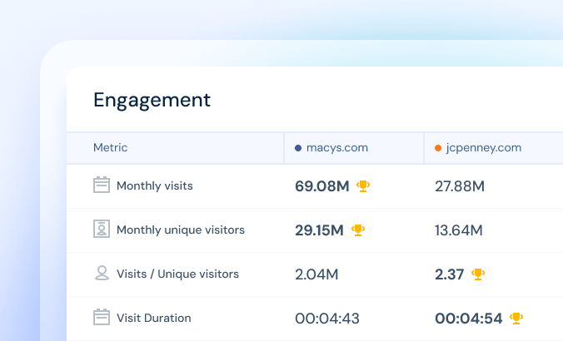
Task: Click the trophy icon next to 2.37
Action: coord(478,274)
